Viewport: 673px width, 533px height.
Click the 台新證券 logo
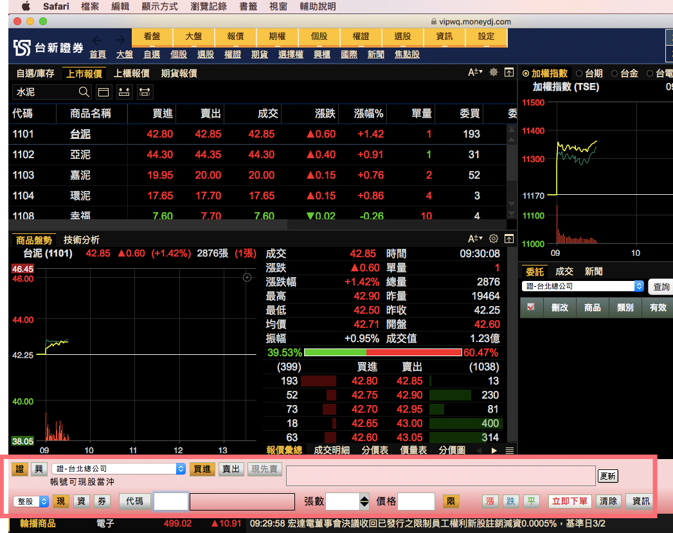tap(48, 48)
